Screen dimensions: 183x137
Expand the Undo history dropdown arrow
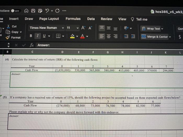[52, 11]
